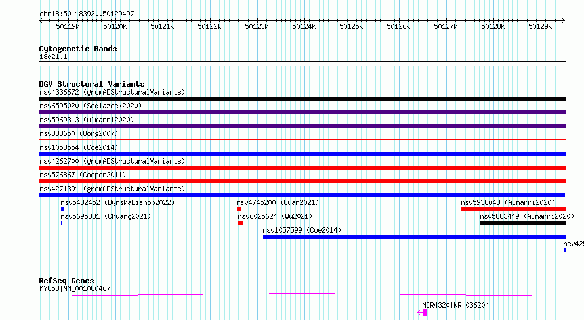Viewport: 584px width, 320px height.
Task: Click the 50120k ruler tick label
Action: [x=115, y=26]
